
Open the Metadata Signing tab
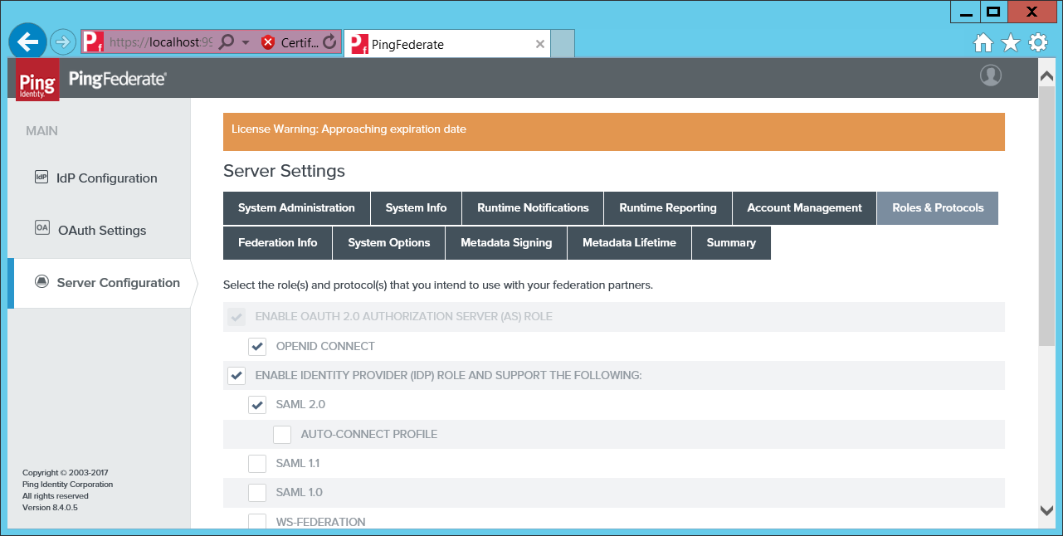(x=506, y=243)
